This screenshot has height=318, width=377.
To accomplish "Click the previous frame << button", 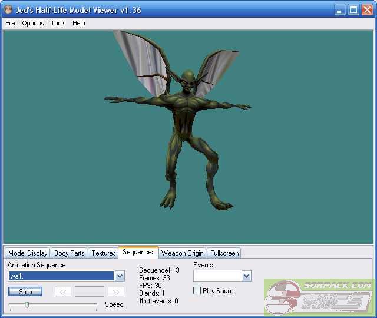I will 63,291.
